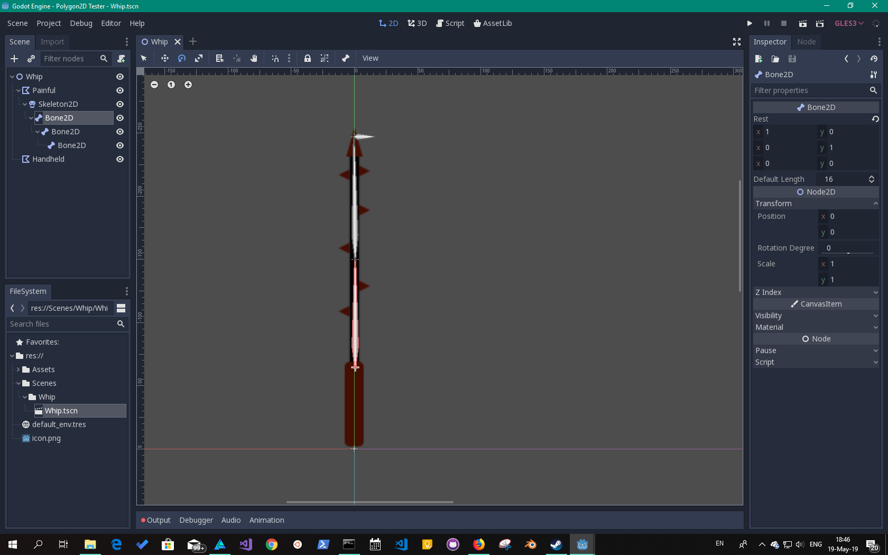888x555 pixels.
Task: Open snapping options via the three-dot icon
Action: [289, 58]
